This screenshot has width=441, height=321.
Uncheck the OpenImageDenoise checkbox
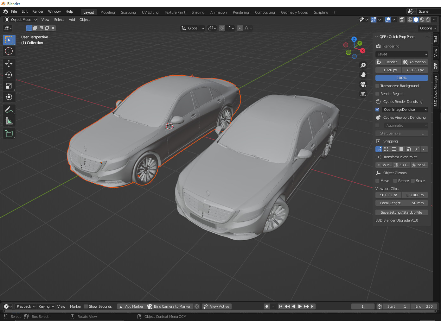(x=377, y=110)
